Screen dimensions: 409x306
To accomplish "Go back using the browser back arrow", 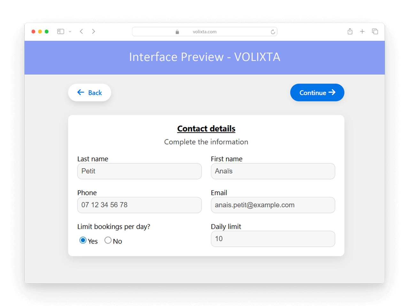I will (x=81, y=32).
